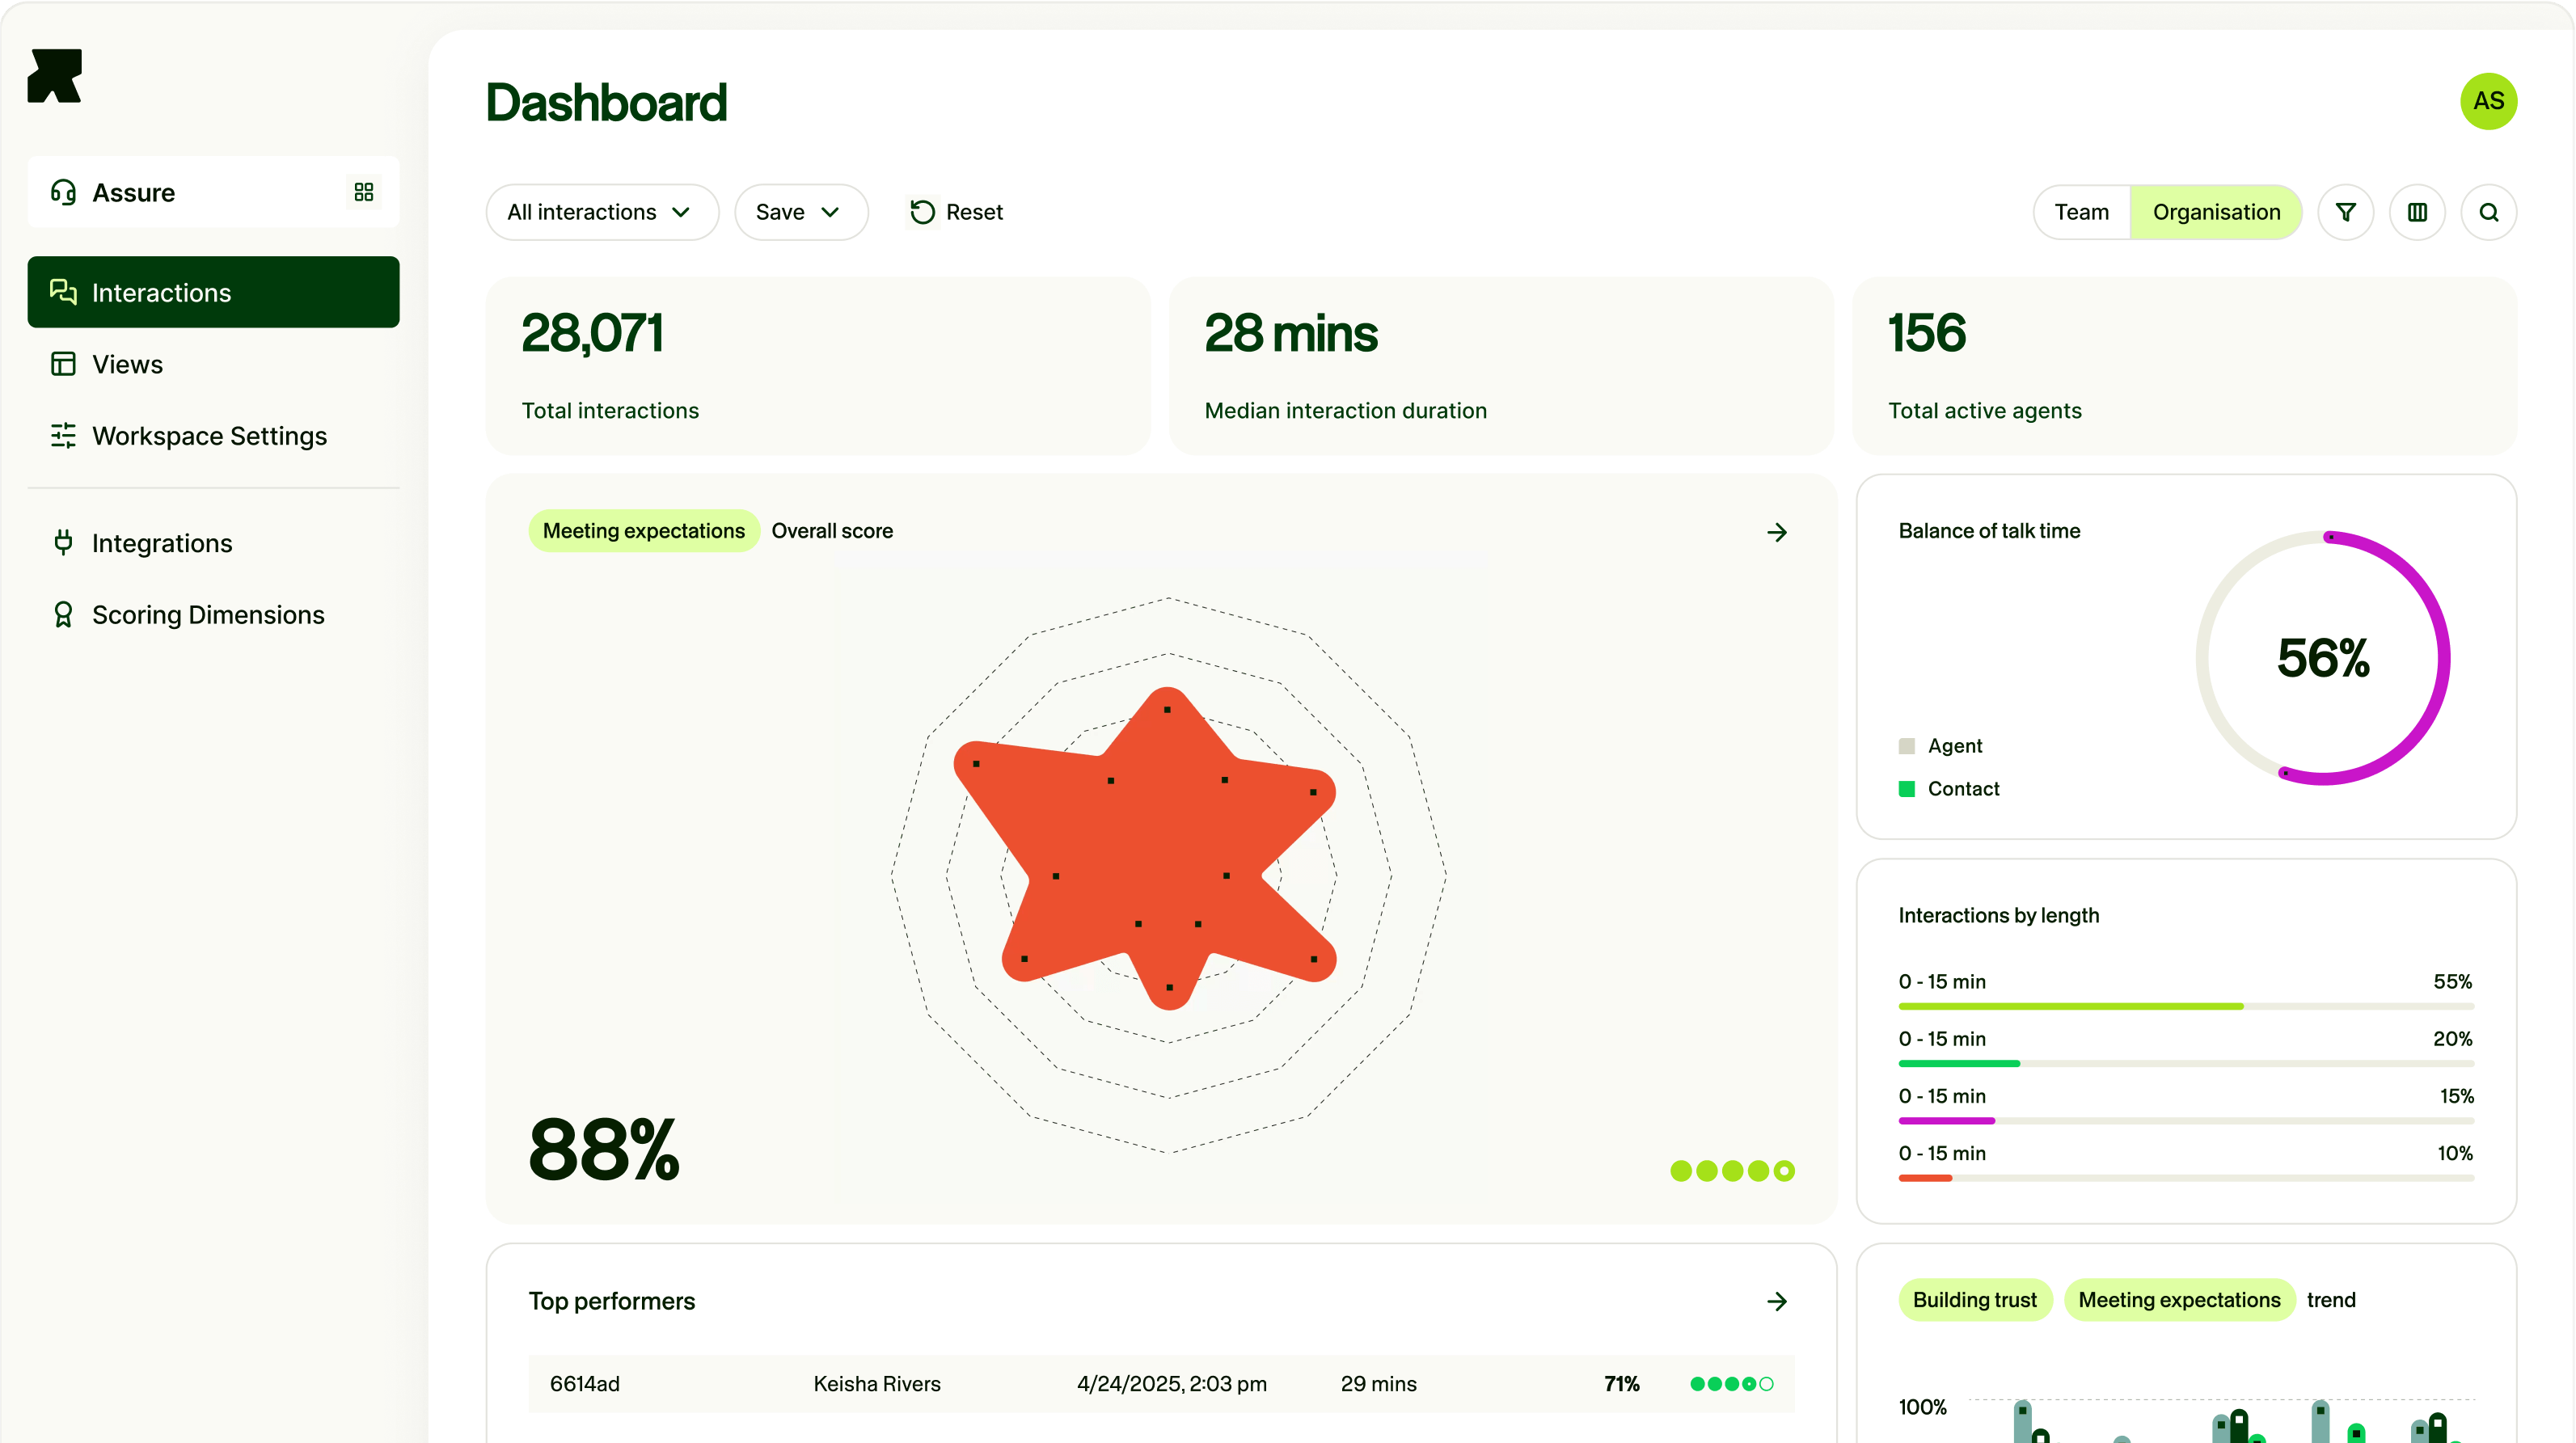Go to Views in sidebar
The image size is (2576, 1443).
pos(127,364)
